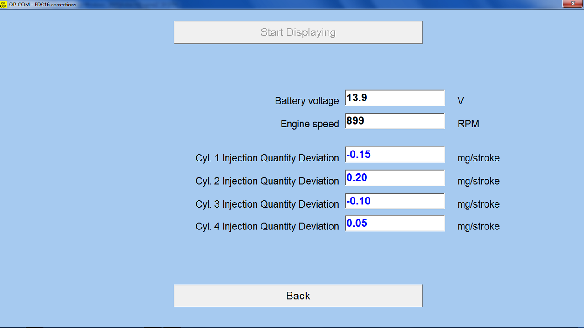584x328 pixels.
Task: Go back using the Back button
Action: [x=298, y=296]
